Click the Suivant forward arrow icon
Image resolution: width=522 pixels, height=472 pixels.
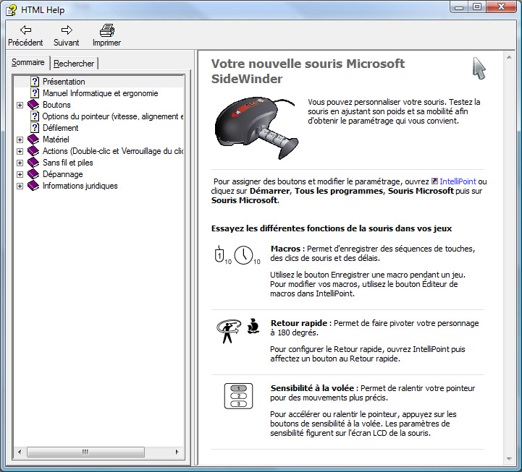pos(67,30)
